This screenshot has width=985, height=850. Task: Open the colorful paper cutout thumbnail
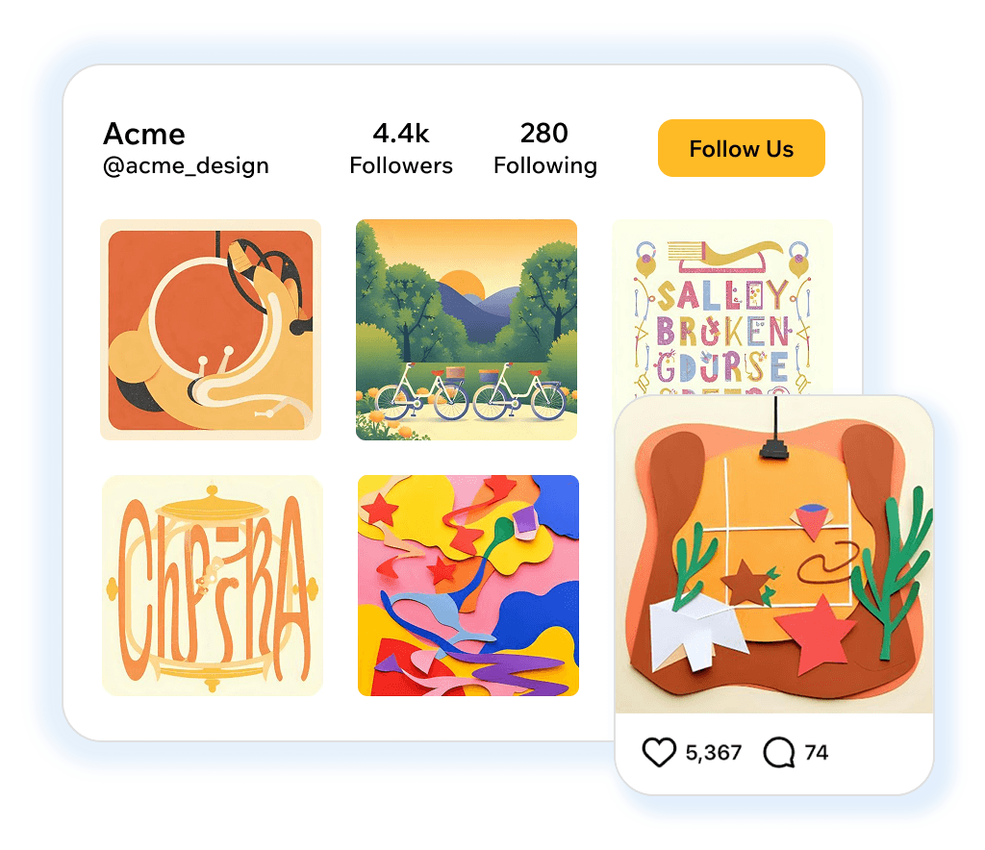pos(468,585)
